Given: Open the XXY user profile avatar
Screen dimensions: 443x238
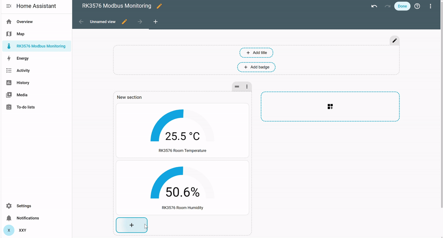Looking at the screenshot, I should (9, 230).
